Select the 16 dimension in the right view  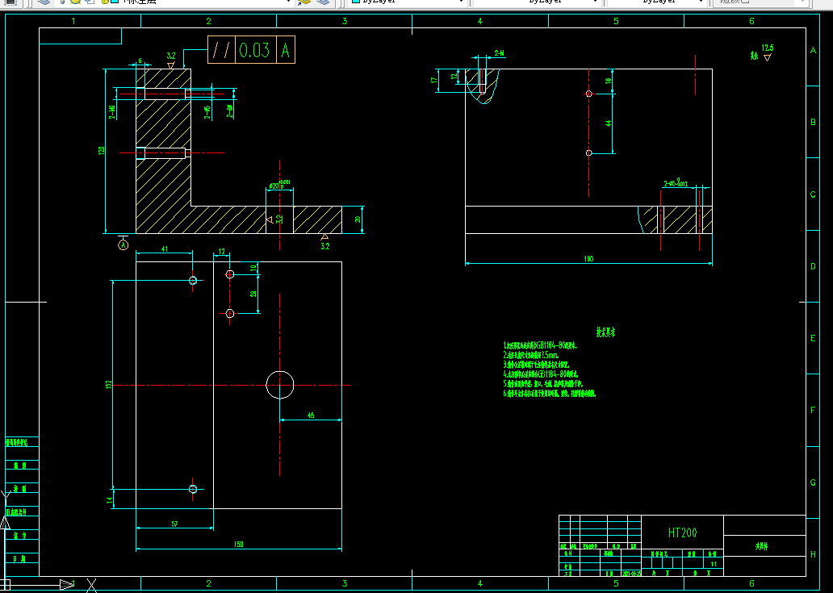click(609, 81)
